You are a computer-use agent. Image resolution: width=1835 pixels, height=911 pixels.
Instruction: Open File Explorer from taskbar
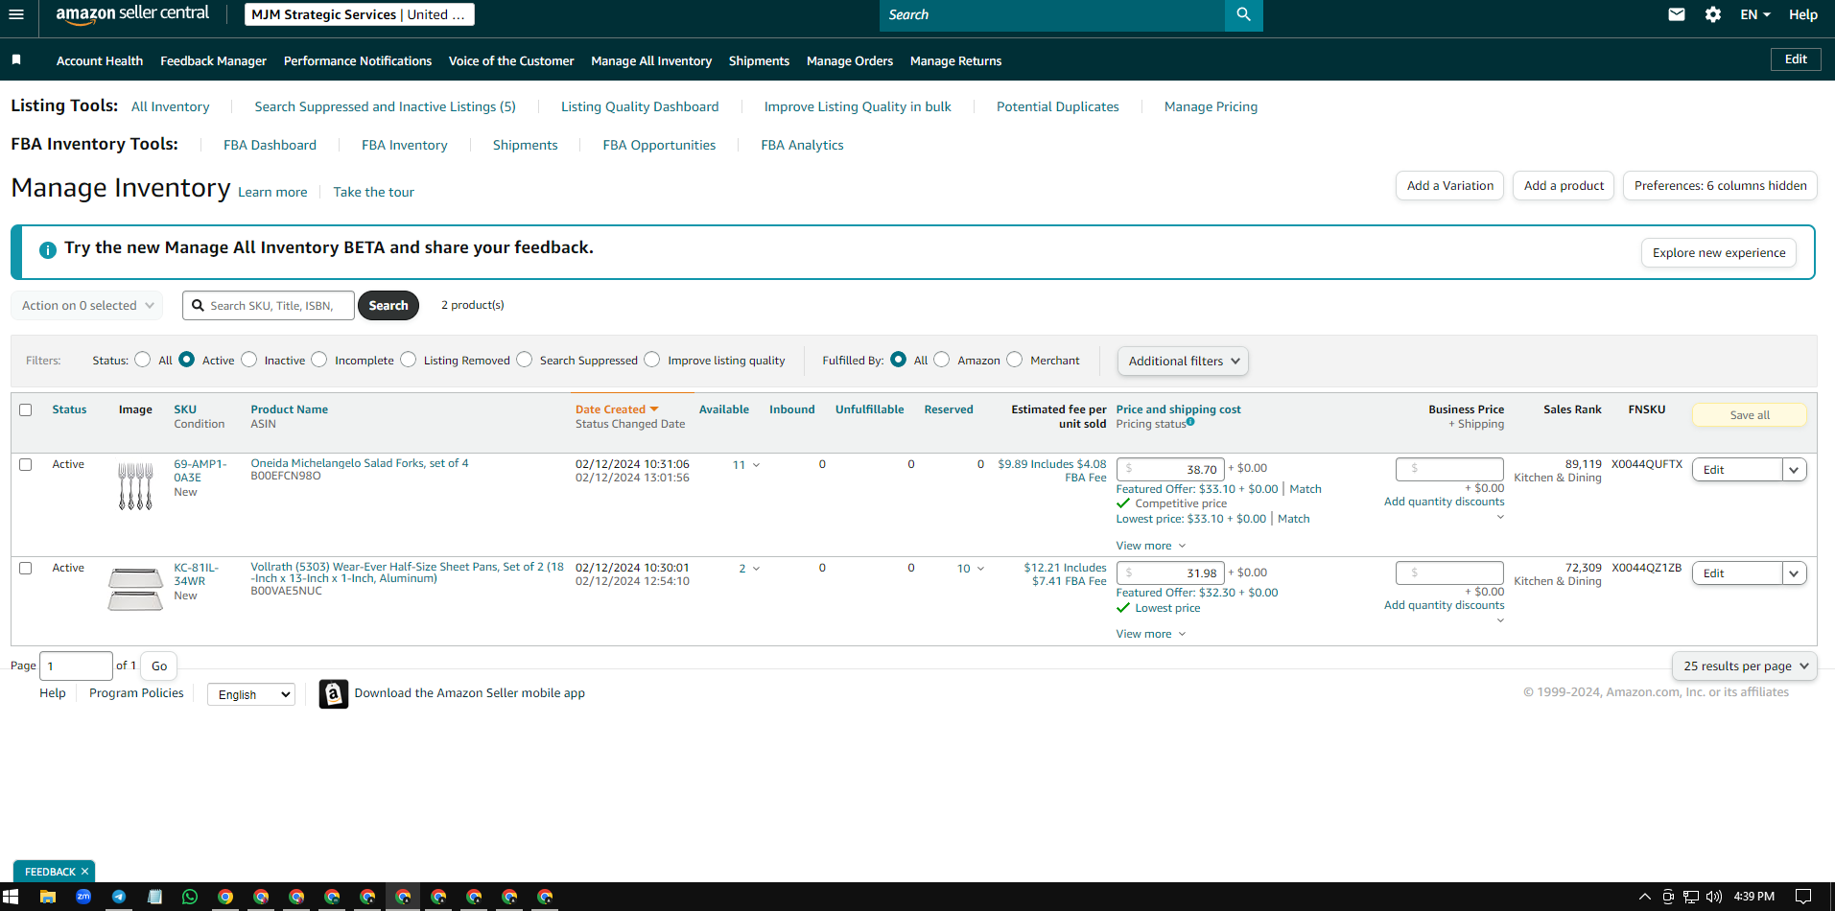(47, 897)
